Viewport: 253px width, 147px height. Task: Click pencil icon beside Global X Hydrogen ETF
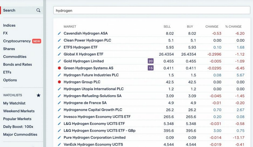(x=59, y=54)
